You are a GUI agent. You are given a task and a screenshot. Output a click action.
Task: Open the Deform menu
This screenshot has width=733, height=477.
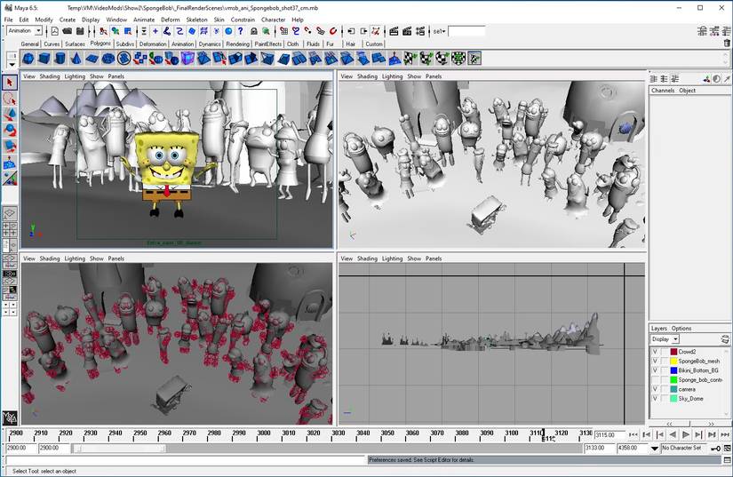pos(171,20)
